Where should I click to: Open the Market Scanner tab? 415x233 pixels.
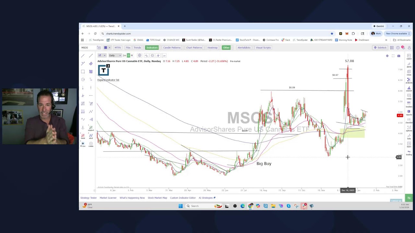coord(108,198)
